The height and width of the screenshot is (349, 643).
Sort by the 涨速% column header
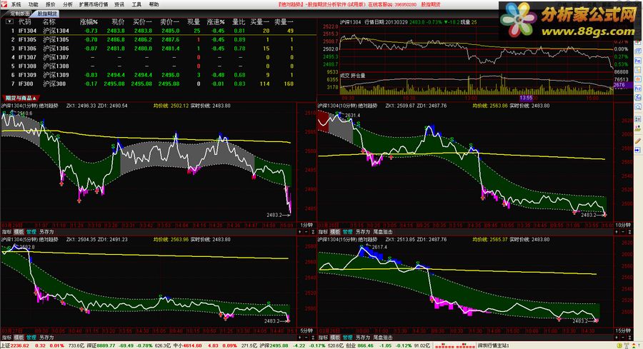216,21
